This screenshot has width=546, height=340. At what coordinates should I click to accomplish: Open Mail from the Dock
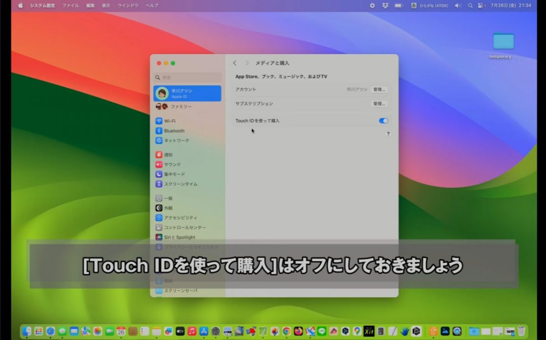(x=74, y=331)
